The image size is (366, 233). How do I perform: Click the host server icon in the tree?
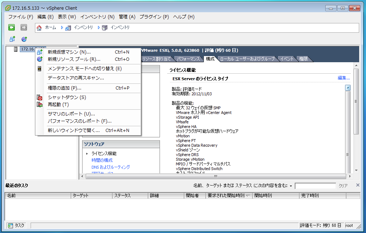tap(15, 49)
